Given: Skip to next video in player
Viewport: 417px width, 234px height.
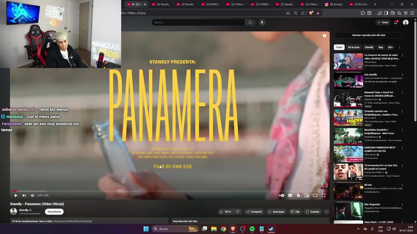Looking at the screenshot, I should pyautogui.click(x=24, y=195).
